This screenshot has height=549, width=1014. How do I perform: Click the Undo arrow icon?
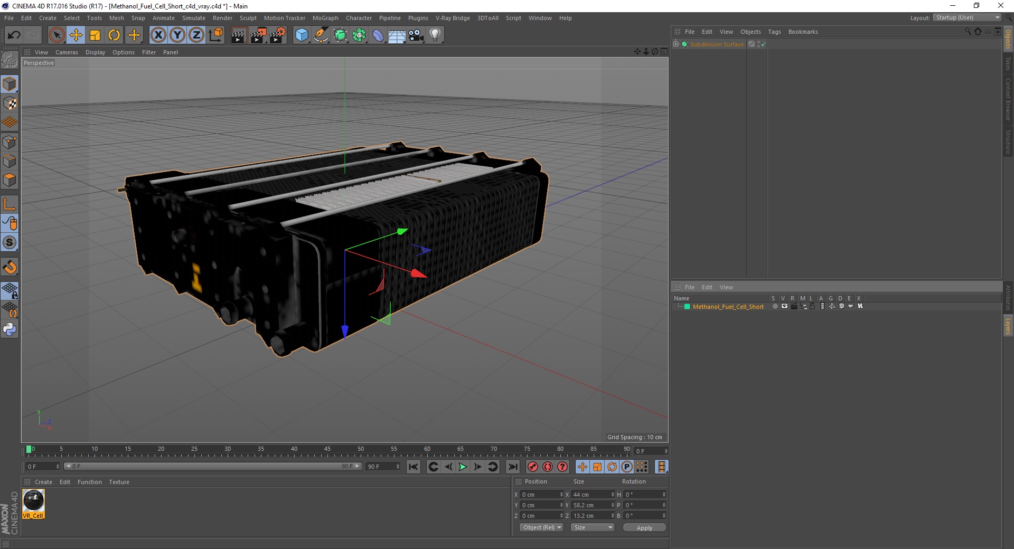click(14, 35)
